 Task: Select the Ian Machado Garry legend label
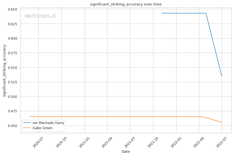[x=48, y=123]
